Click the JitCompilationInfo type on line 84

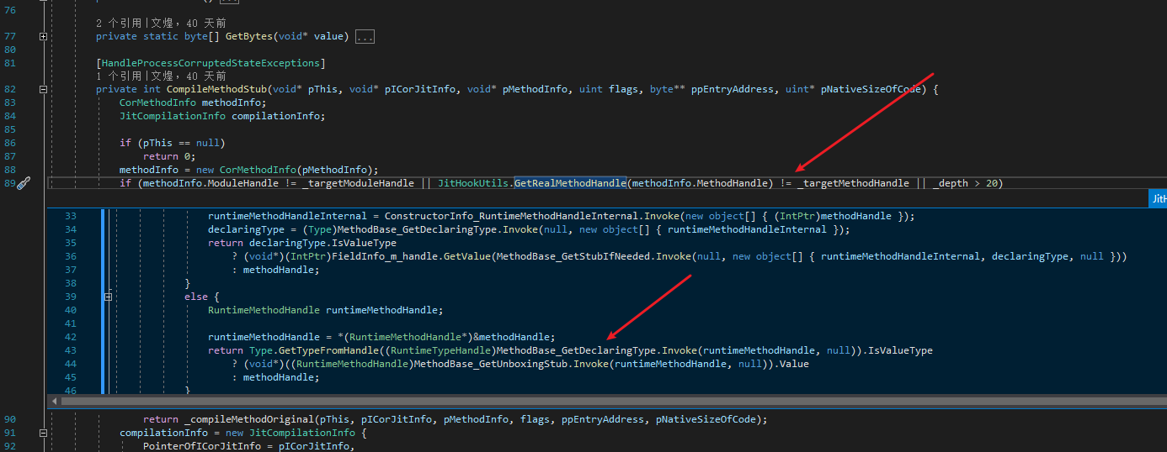tap(173, 116)
